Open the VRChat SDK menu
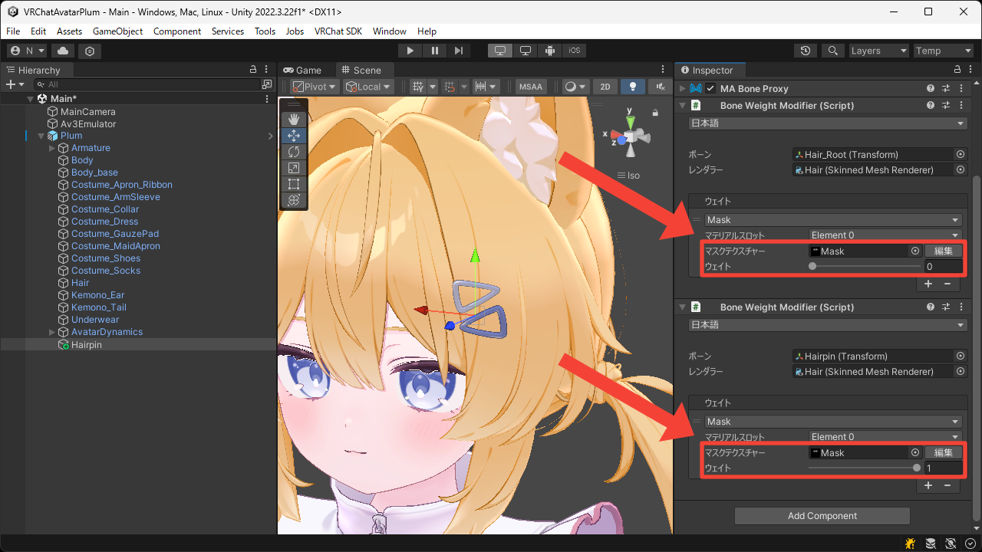 338,31
